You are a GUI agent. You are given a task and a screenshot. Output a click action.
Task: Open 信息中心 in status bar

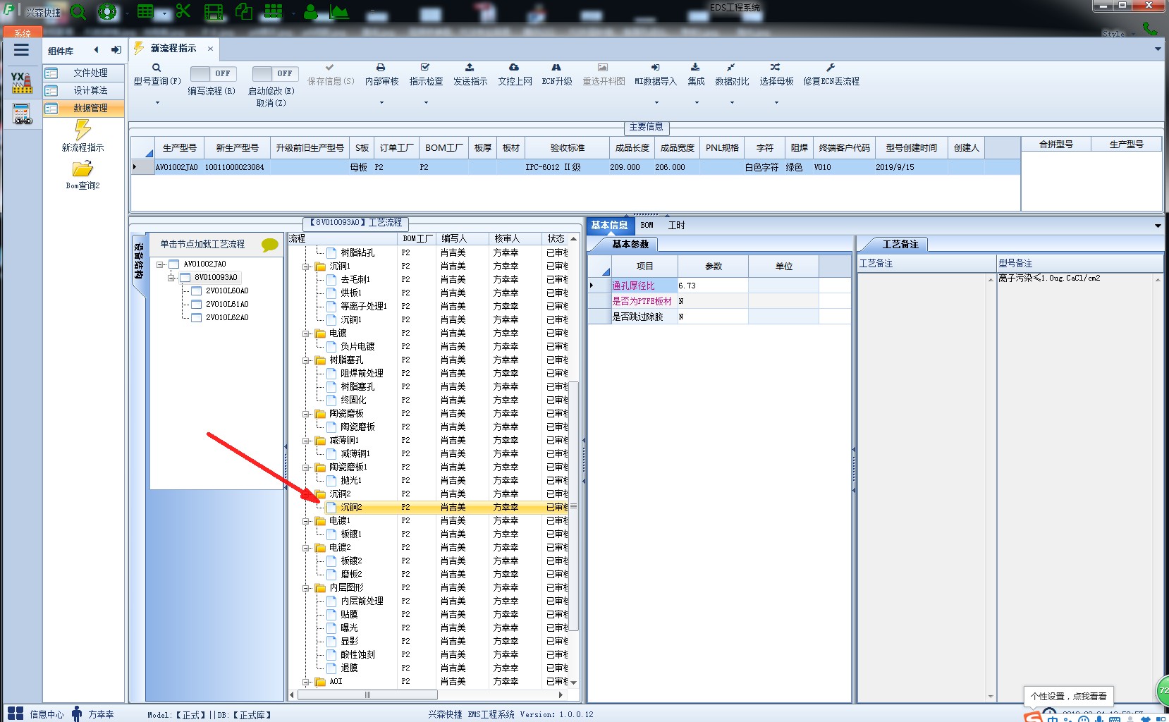click(35, 714)
